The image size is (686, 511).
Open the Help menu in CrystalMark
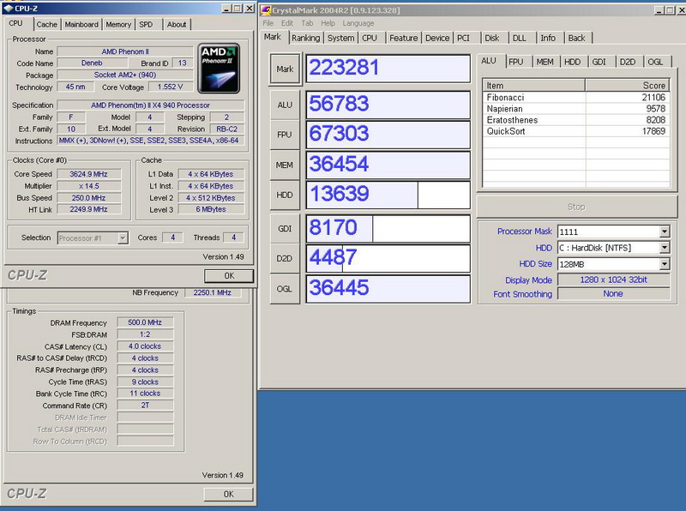328,23
